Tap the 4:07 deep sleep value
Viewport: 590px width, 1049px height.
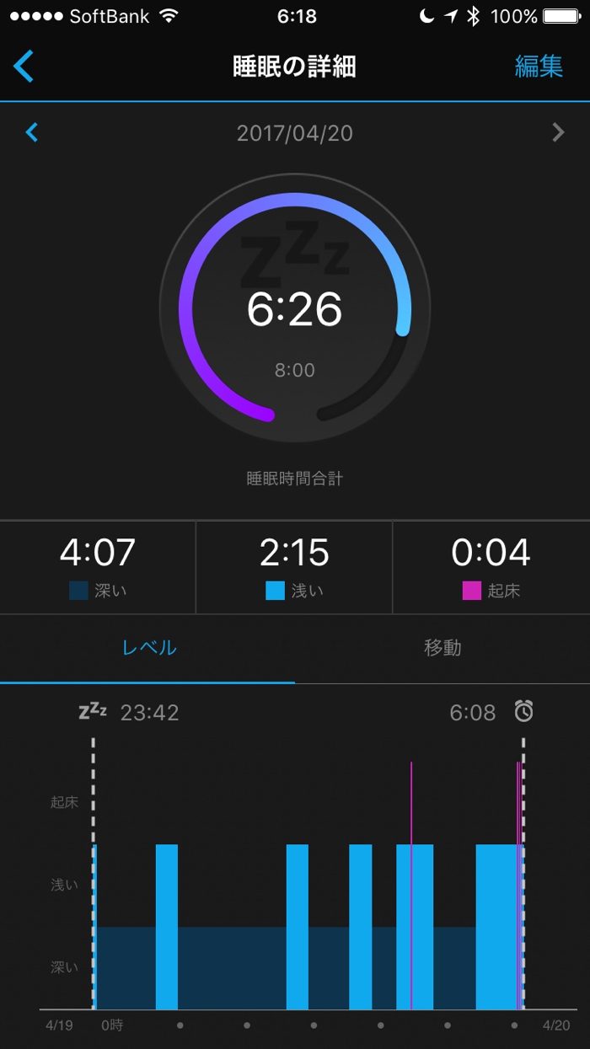(x=98, y=553)
